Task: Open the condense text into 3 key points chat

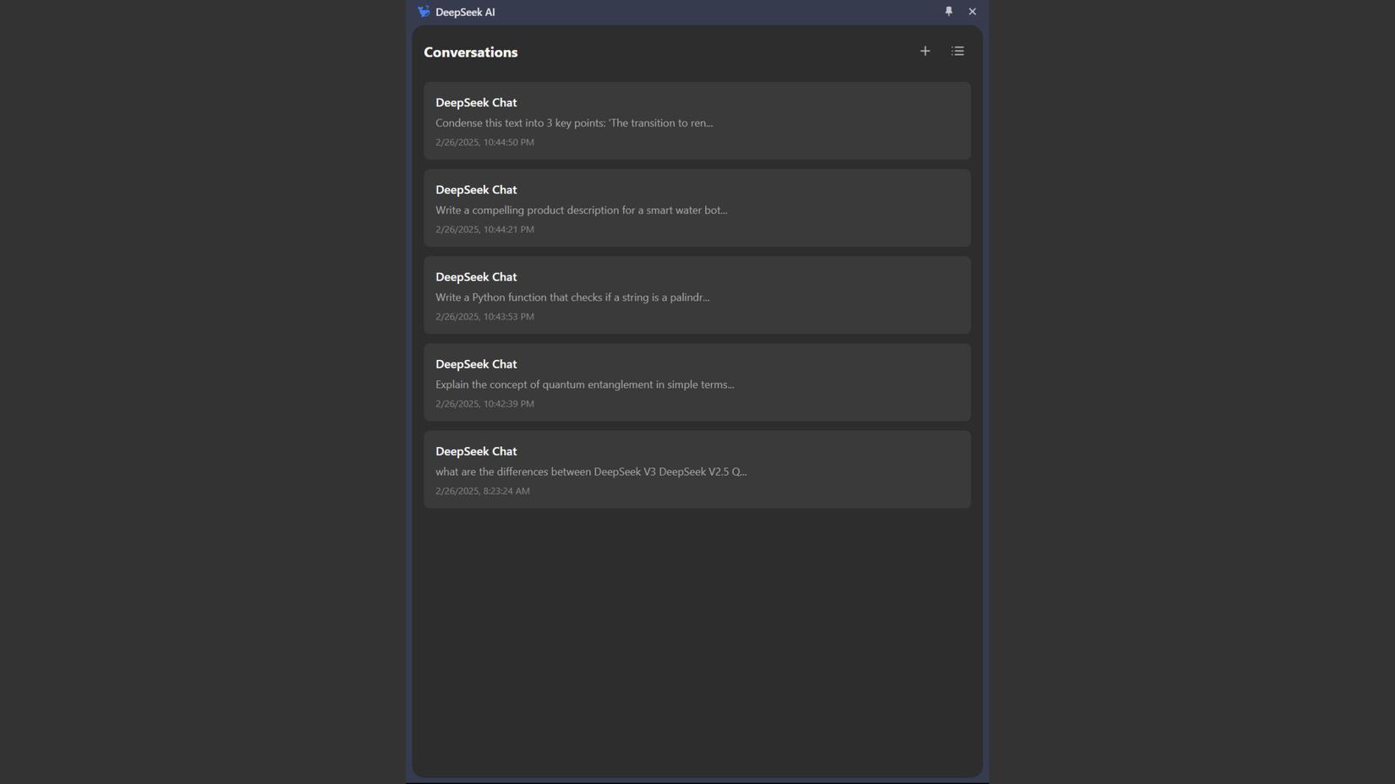Action: pyautogui.click(x=697, y=121)
